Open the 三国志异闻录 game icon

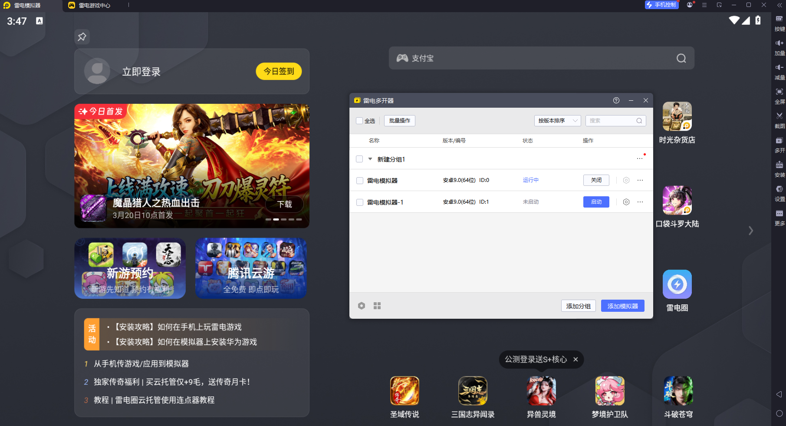pyautogui.click(x=473, y=391)
